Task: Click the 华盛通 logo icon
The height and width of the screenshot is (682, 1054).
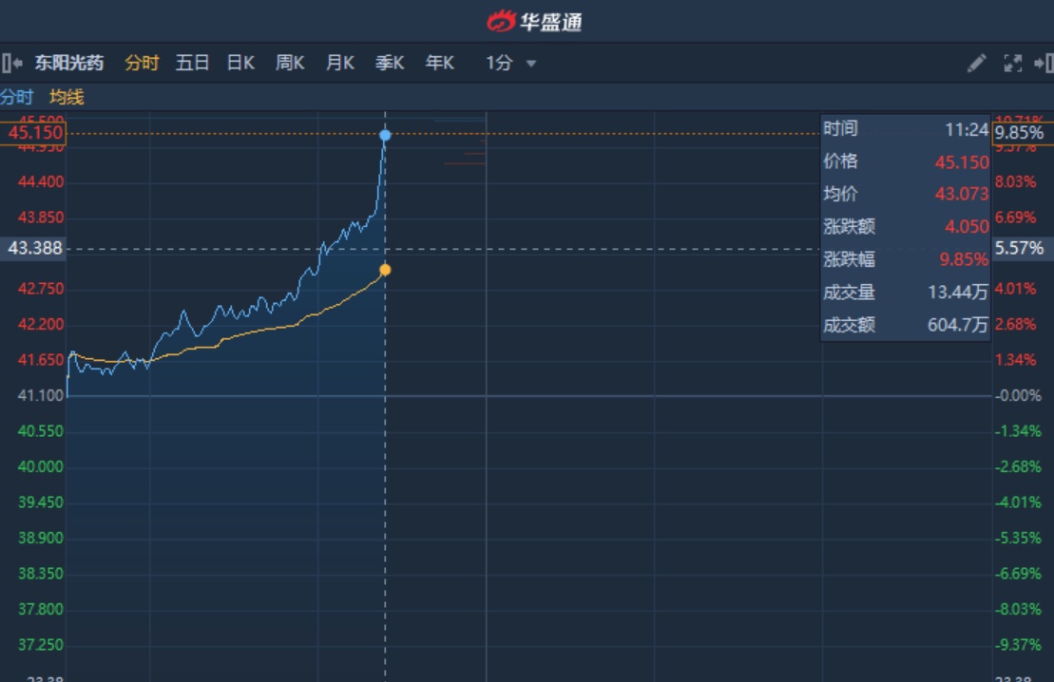Action: [x=501, y=21]
